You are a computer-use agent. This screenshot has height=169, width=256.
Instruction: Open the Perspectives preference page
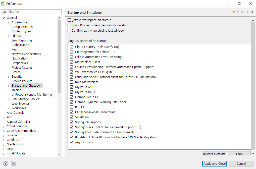tap(20, 63)
